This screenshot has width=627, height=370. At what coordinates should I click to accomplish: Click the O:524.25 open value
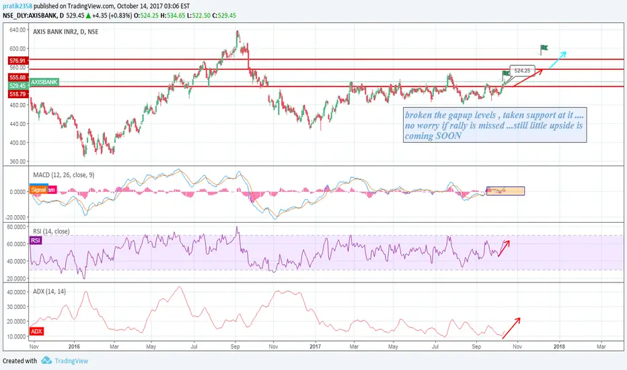[145, 15]
